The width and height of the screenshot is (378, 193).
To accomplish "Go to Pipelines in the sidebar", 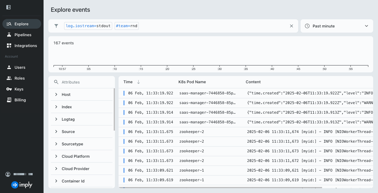I will [22, 35].
